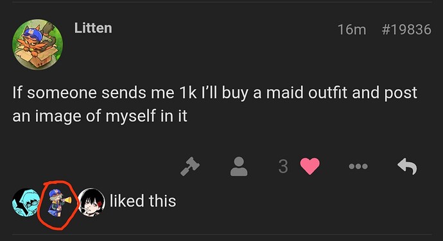Open the red-circled megaphone character avatar
Viewport: 443px width, 241px height.
58,203
